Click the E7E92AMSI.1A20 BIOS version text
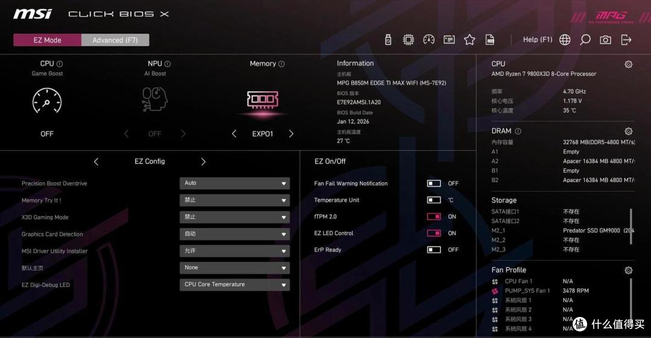 pyautogui.click(x=359, y=102)
